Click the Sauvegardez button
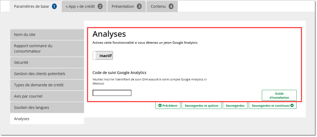Screen dimensions: 317x137 pyautogui.click(x=235, y=106)
